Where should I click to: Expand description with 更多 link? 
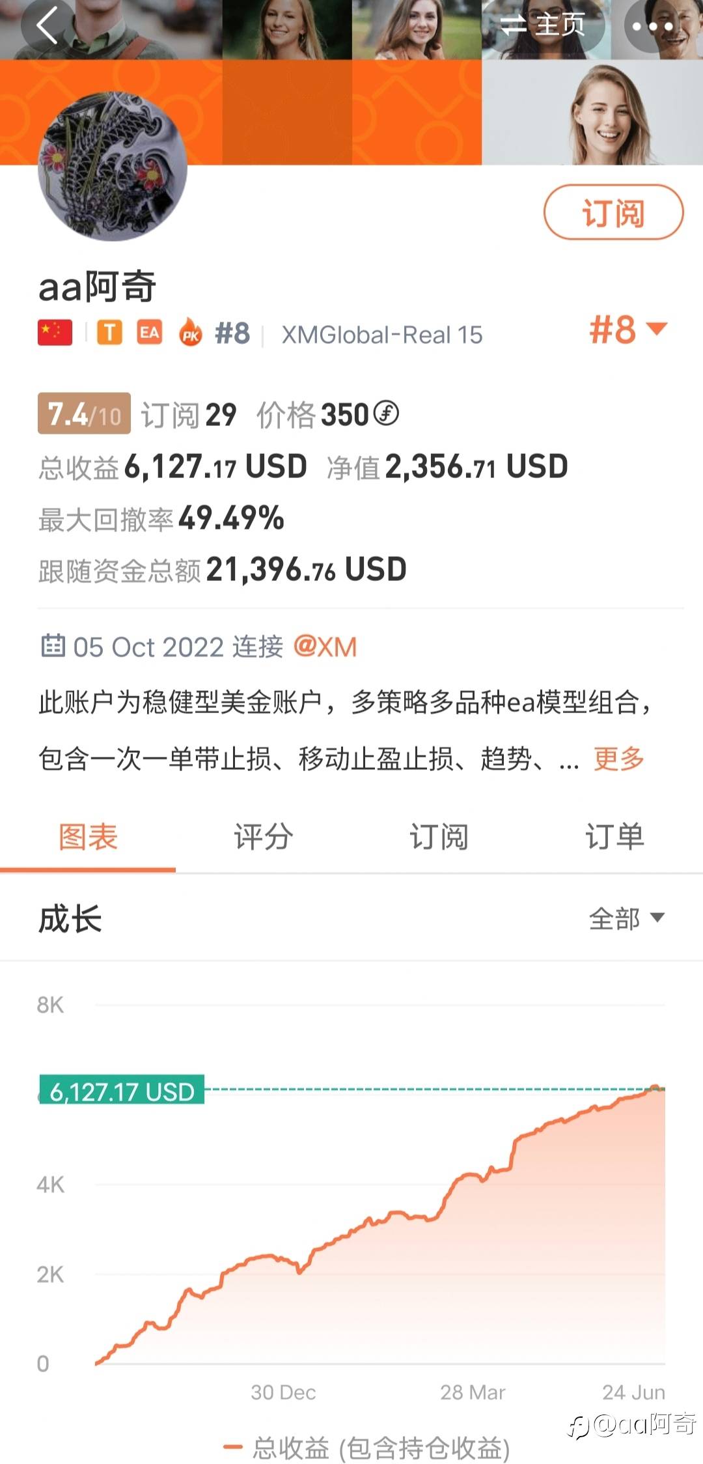[618, 759]
